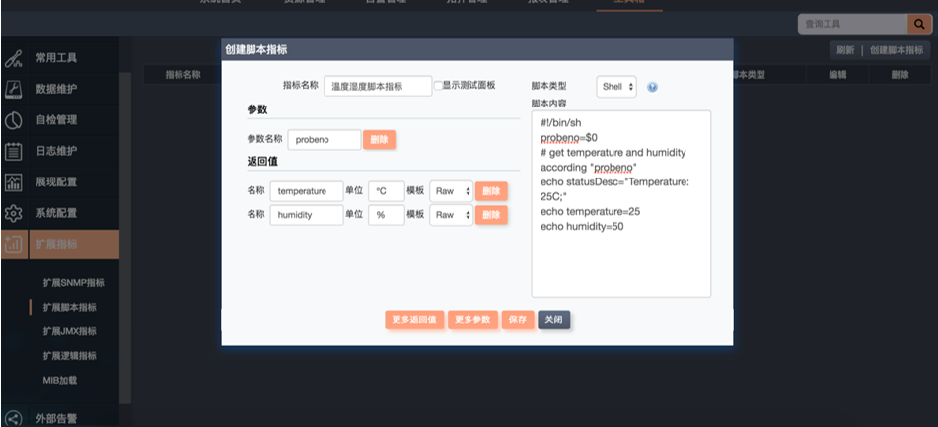Click the 外部告警 share icon
The height and width of the screenshot is (427, 938).
tap(14, 418)
